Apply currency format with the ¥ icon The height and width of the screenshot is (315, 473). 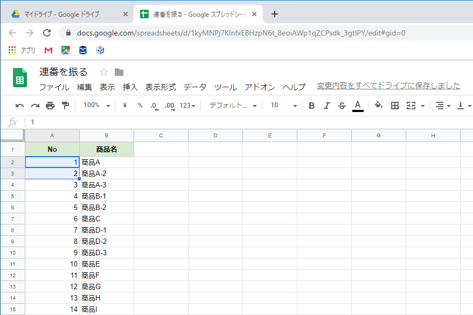pyautogui.click(x=125, y=106)
